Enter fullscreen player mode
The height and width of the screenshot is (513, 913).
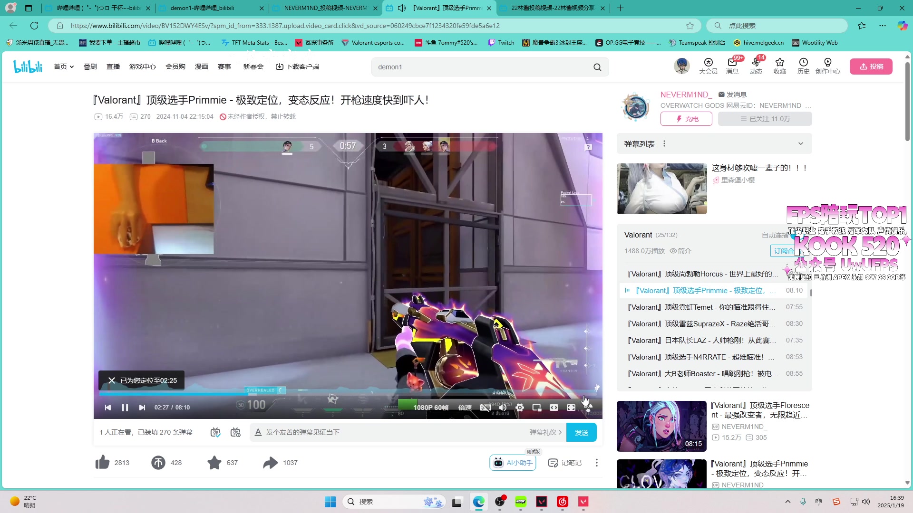571,408
